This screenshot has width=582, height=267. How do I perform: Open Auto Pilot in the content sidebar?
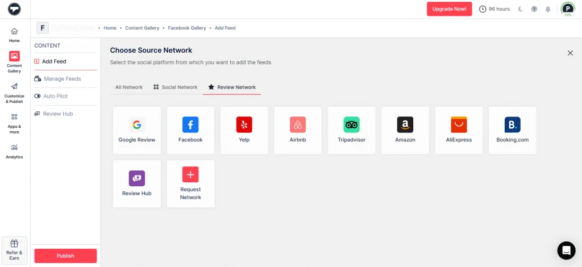point(55,97)
